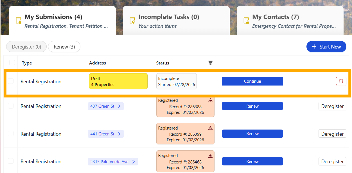Expand the 437 Green St address chevron
The image size is (352, 173).
[x=119, y=106]
